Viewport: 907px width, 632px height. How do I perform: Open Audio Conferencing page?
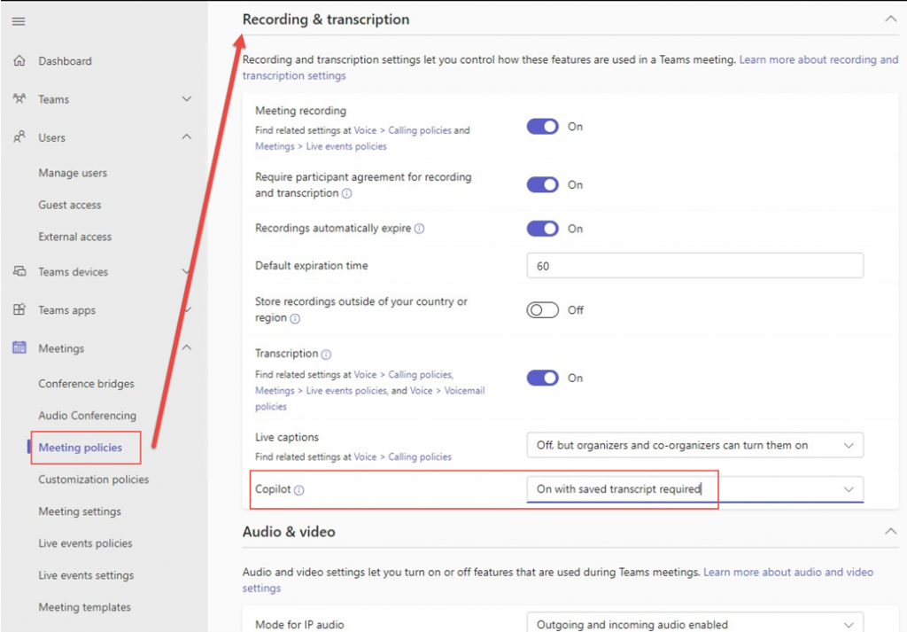point(88,416)
